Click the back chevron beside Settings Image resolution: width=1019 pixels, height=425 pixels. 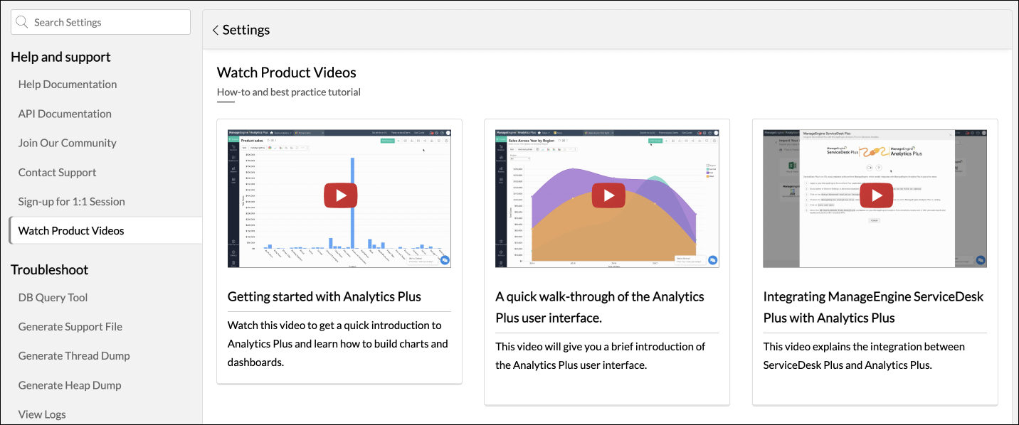[215, 30]
